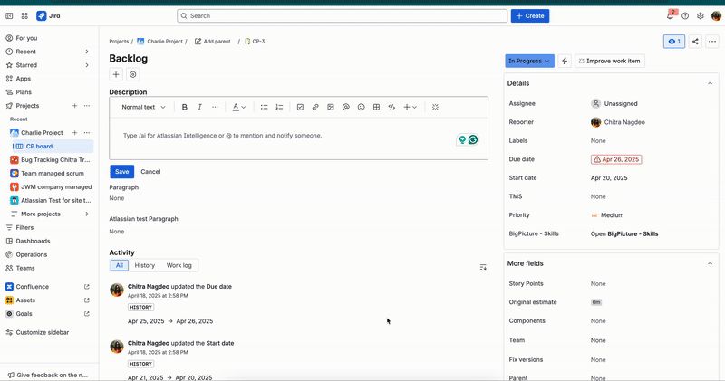Select the All activity tab
725x381 pixels.
pyautogui.click(x=120, y=265)
